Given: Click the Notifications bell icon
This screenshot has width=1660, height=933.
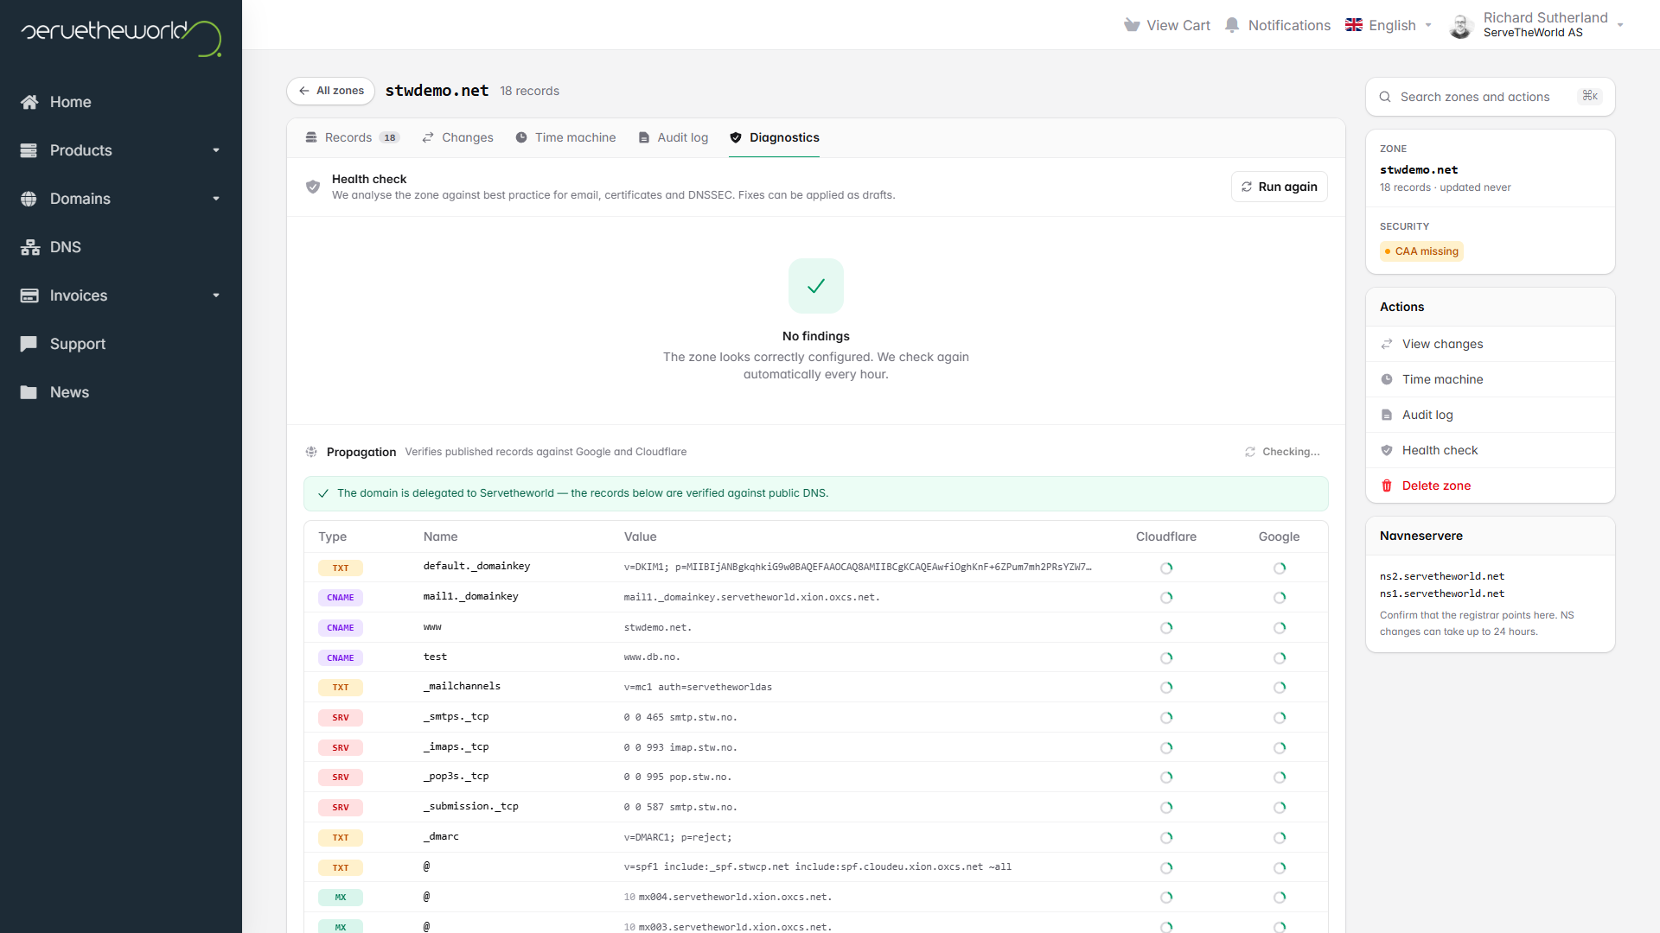Looking at the screenshot, I should 1232,25.
